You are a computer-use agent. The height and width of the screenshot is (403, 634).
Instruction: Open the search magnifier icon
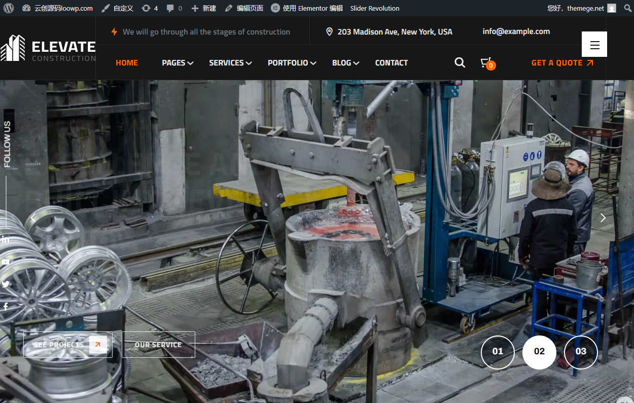tap(460, 62)
